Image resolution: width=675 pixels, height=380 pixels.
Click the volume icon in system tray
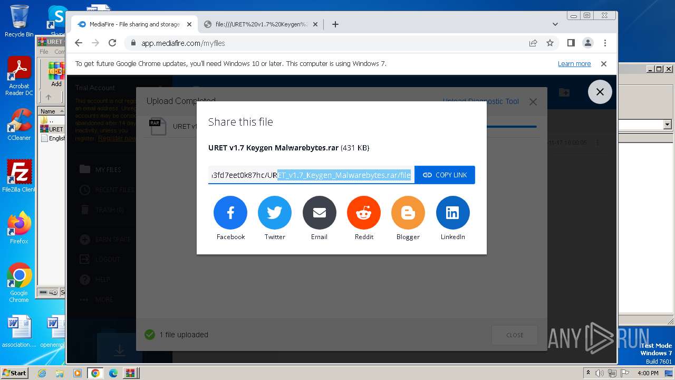[x=600, y=373]
